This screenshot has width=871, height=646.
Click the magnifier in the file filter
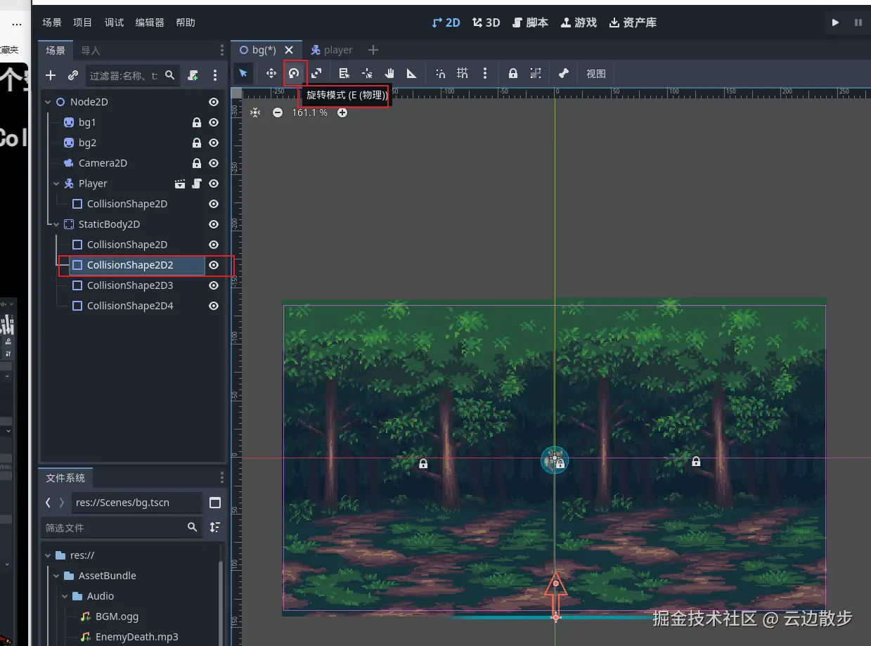193,527
